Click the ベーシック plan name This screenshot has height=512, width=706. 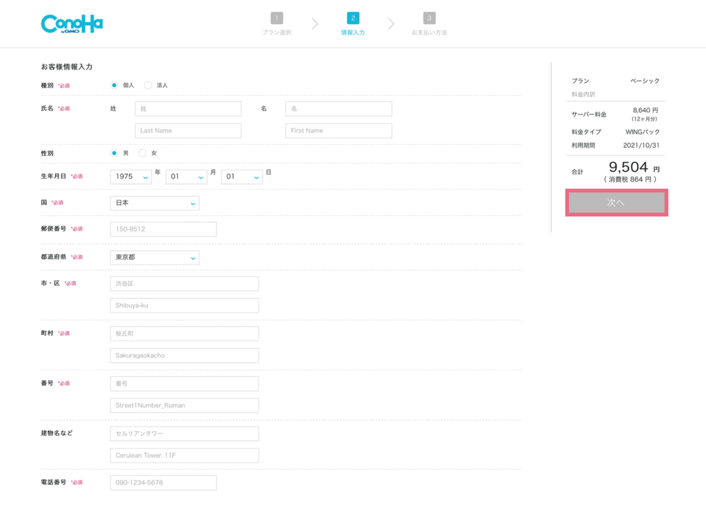coord(645,81)
